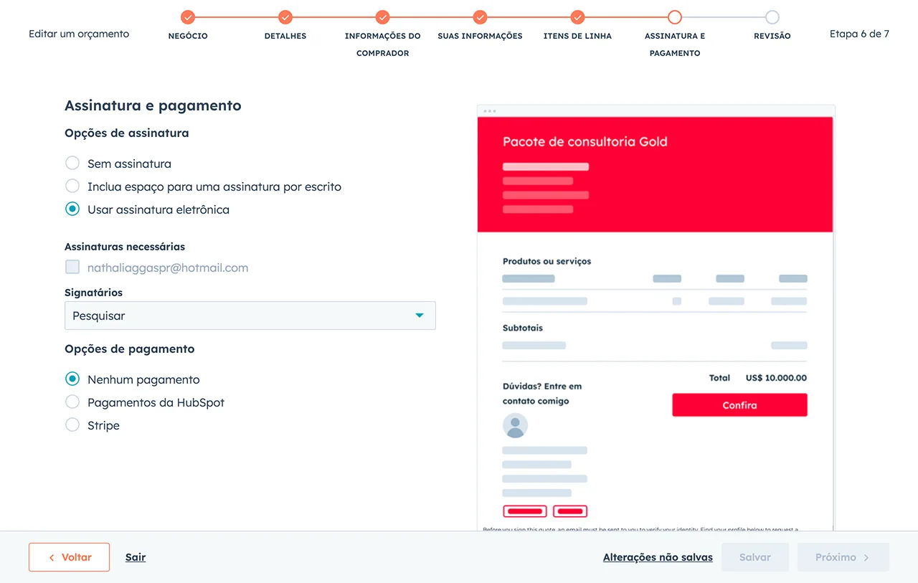Screen dimensions: 918x583
Task: Click the Informações do comprador step circle
Action: click(383, 17)
